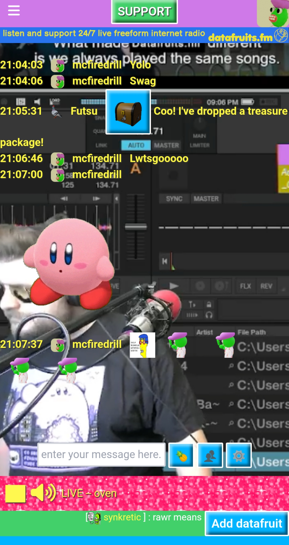Select the username Futsu in chat

(x=84, y=111)
